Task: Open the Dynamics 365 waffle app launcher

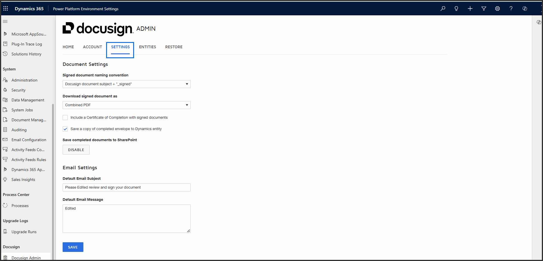Action: [5, 9]
